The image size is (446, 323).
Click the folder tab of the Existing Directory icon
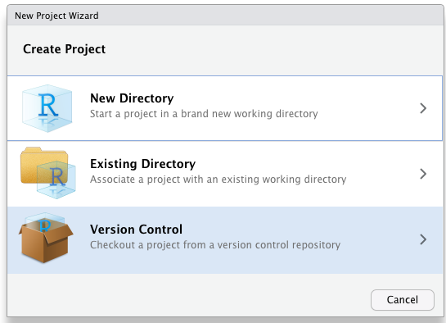[x=33, y=150]
